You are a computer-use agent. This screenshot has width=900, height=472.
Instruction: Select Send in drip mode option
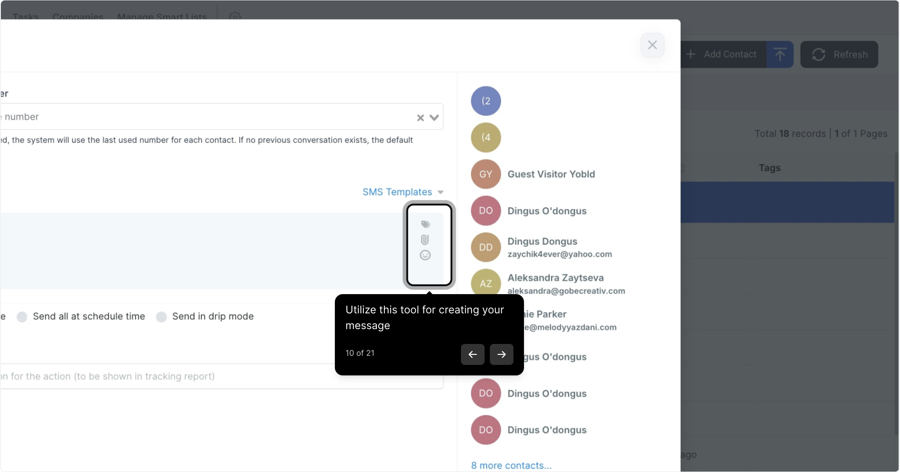[162, 316]
